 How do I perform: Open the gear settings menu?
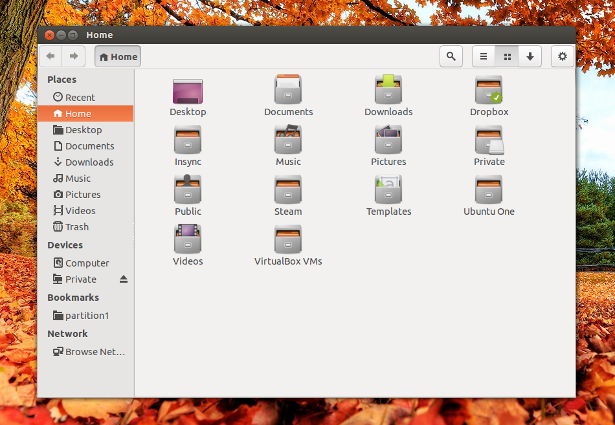click(563, 56)
